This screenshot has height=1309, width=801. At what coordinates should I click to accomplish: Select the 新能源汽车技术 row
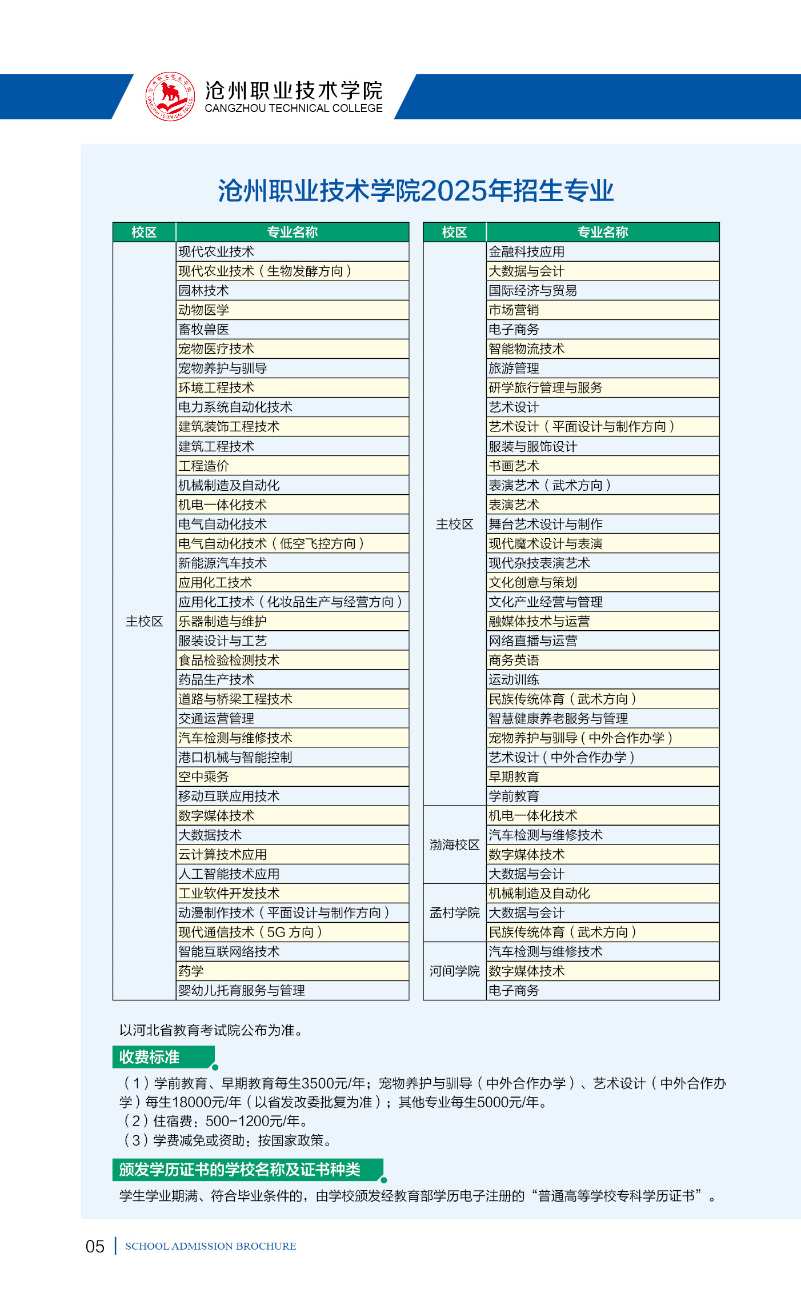click(x=293, y=563)
